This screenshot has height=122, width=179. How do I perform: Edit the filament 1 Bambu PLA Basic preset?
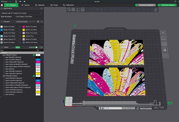point(20,27)
